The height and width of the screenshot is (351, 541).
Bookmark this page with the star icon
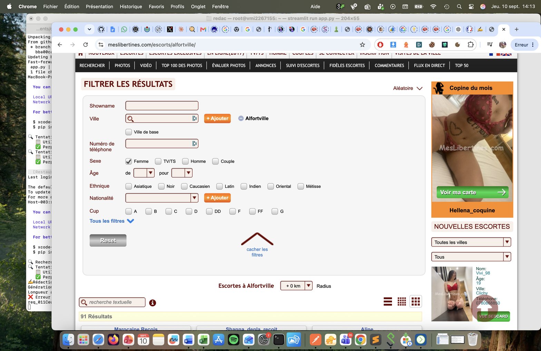(x=362, y=44)
